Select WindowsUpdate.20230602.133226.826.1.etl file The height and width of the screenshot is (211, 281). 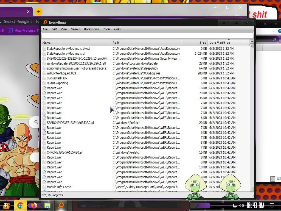click(76, 63)
